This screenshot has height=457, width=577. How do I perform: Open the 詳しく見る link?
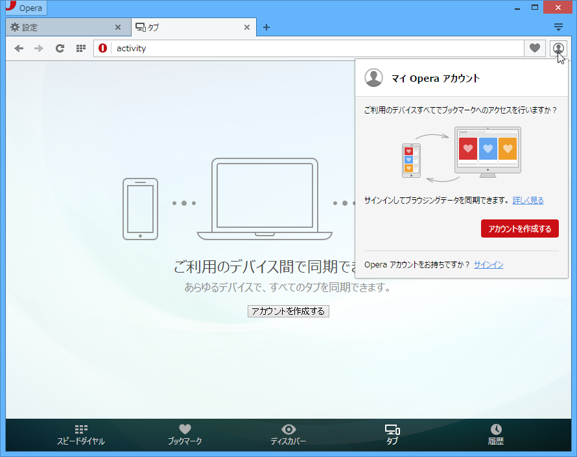pos(528,200)
